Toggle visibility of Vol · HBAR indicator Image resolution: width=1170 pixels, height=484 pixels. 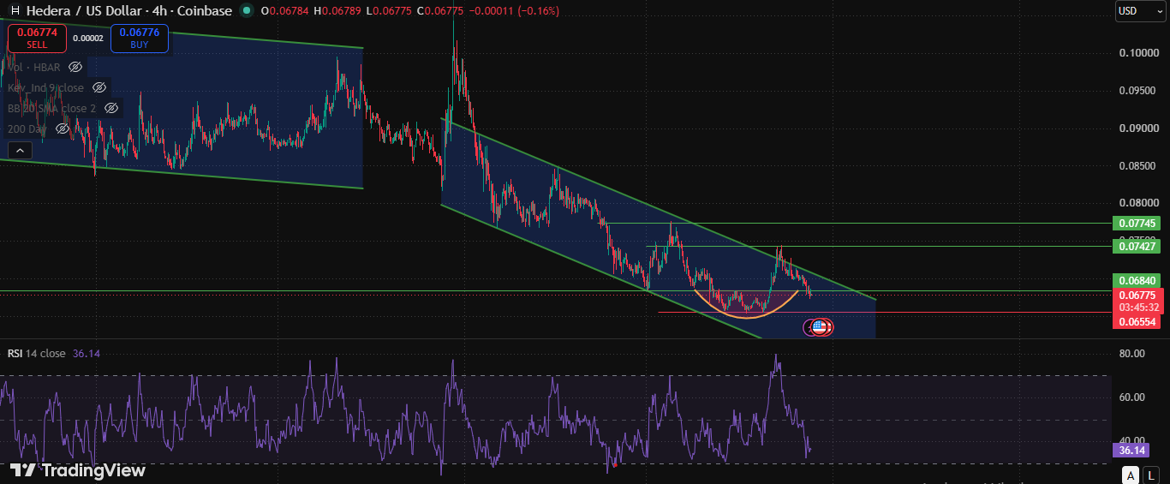point(75,67)
